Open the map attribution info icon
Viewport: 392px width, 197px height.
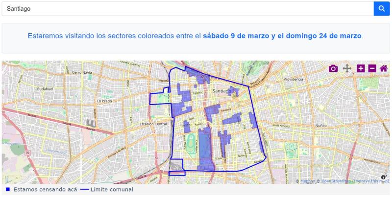click(x=384, y=177)
